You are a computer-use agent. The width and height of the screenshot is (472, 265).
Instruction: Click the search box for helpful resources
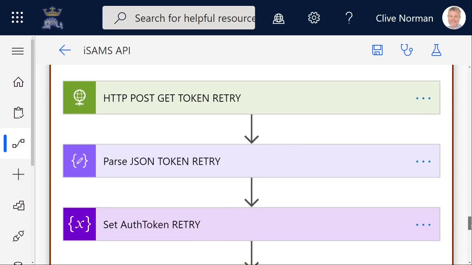(x=179, y=18)
